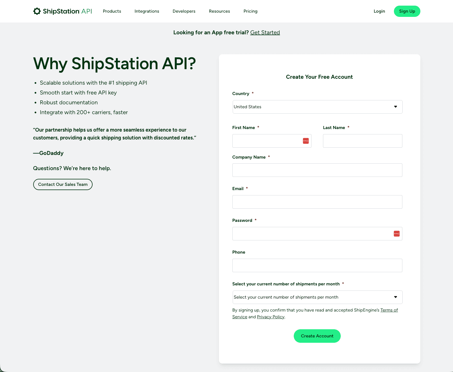Follow the Get Started link
Viewport: 453px width, 372px height.
pos(265,32)
